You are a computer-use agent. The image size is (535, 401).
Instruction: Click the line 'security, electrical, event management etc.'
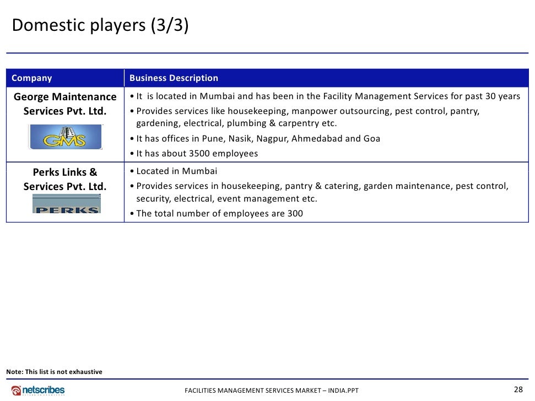coord(226,198)
